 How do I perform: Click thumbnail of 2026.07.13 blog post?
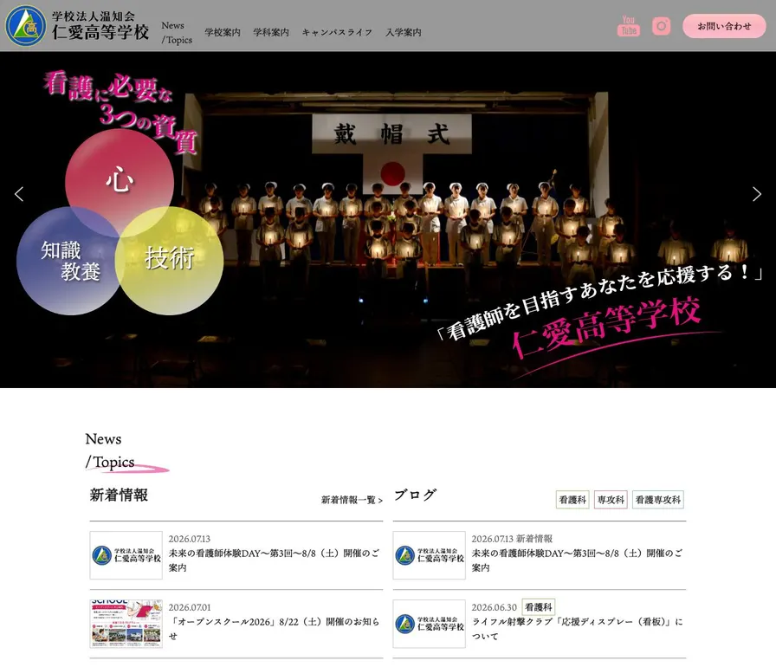pos(429,555)
